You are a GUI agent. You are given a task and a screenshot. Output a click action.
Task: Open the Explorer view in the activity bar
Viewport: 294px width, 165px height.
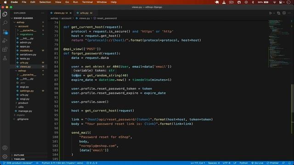(5, 14)
